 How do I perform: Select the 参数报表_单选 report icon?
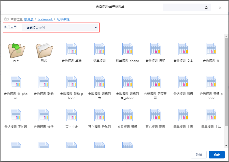[72, 49]
